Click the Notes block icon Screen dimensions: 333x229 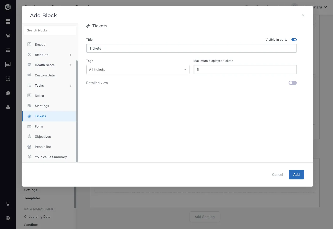[29, 96]
